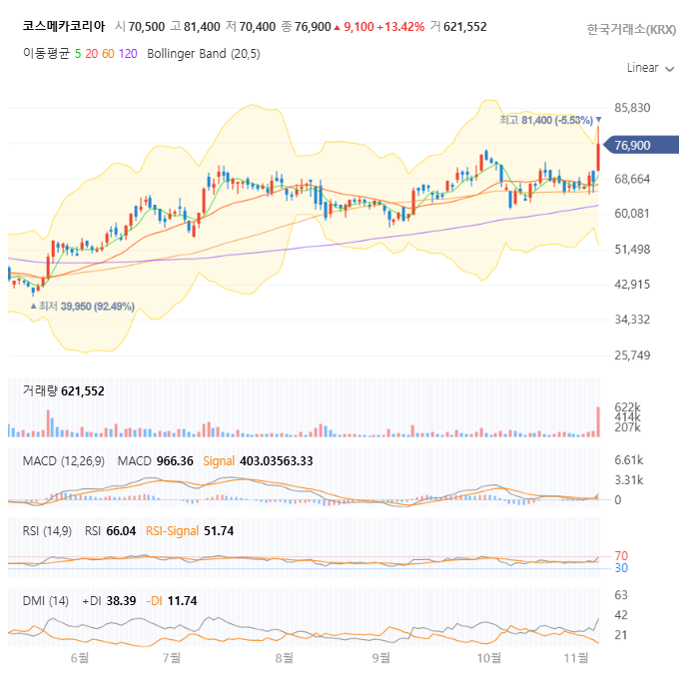Click the 60,081 price axis label
The width and height of the screenshot is (679, 696).
pos(632,214)
